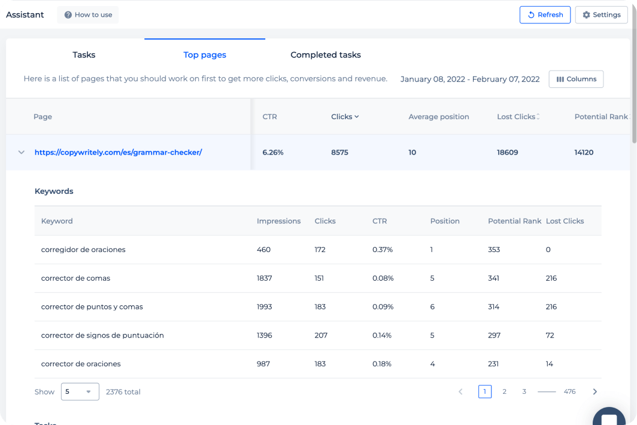Click the CTR page column header
Viewport: 637px width, 425px height.
point(270,117)
